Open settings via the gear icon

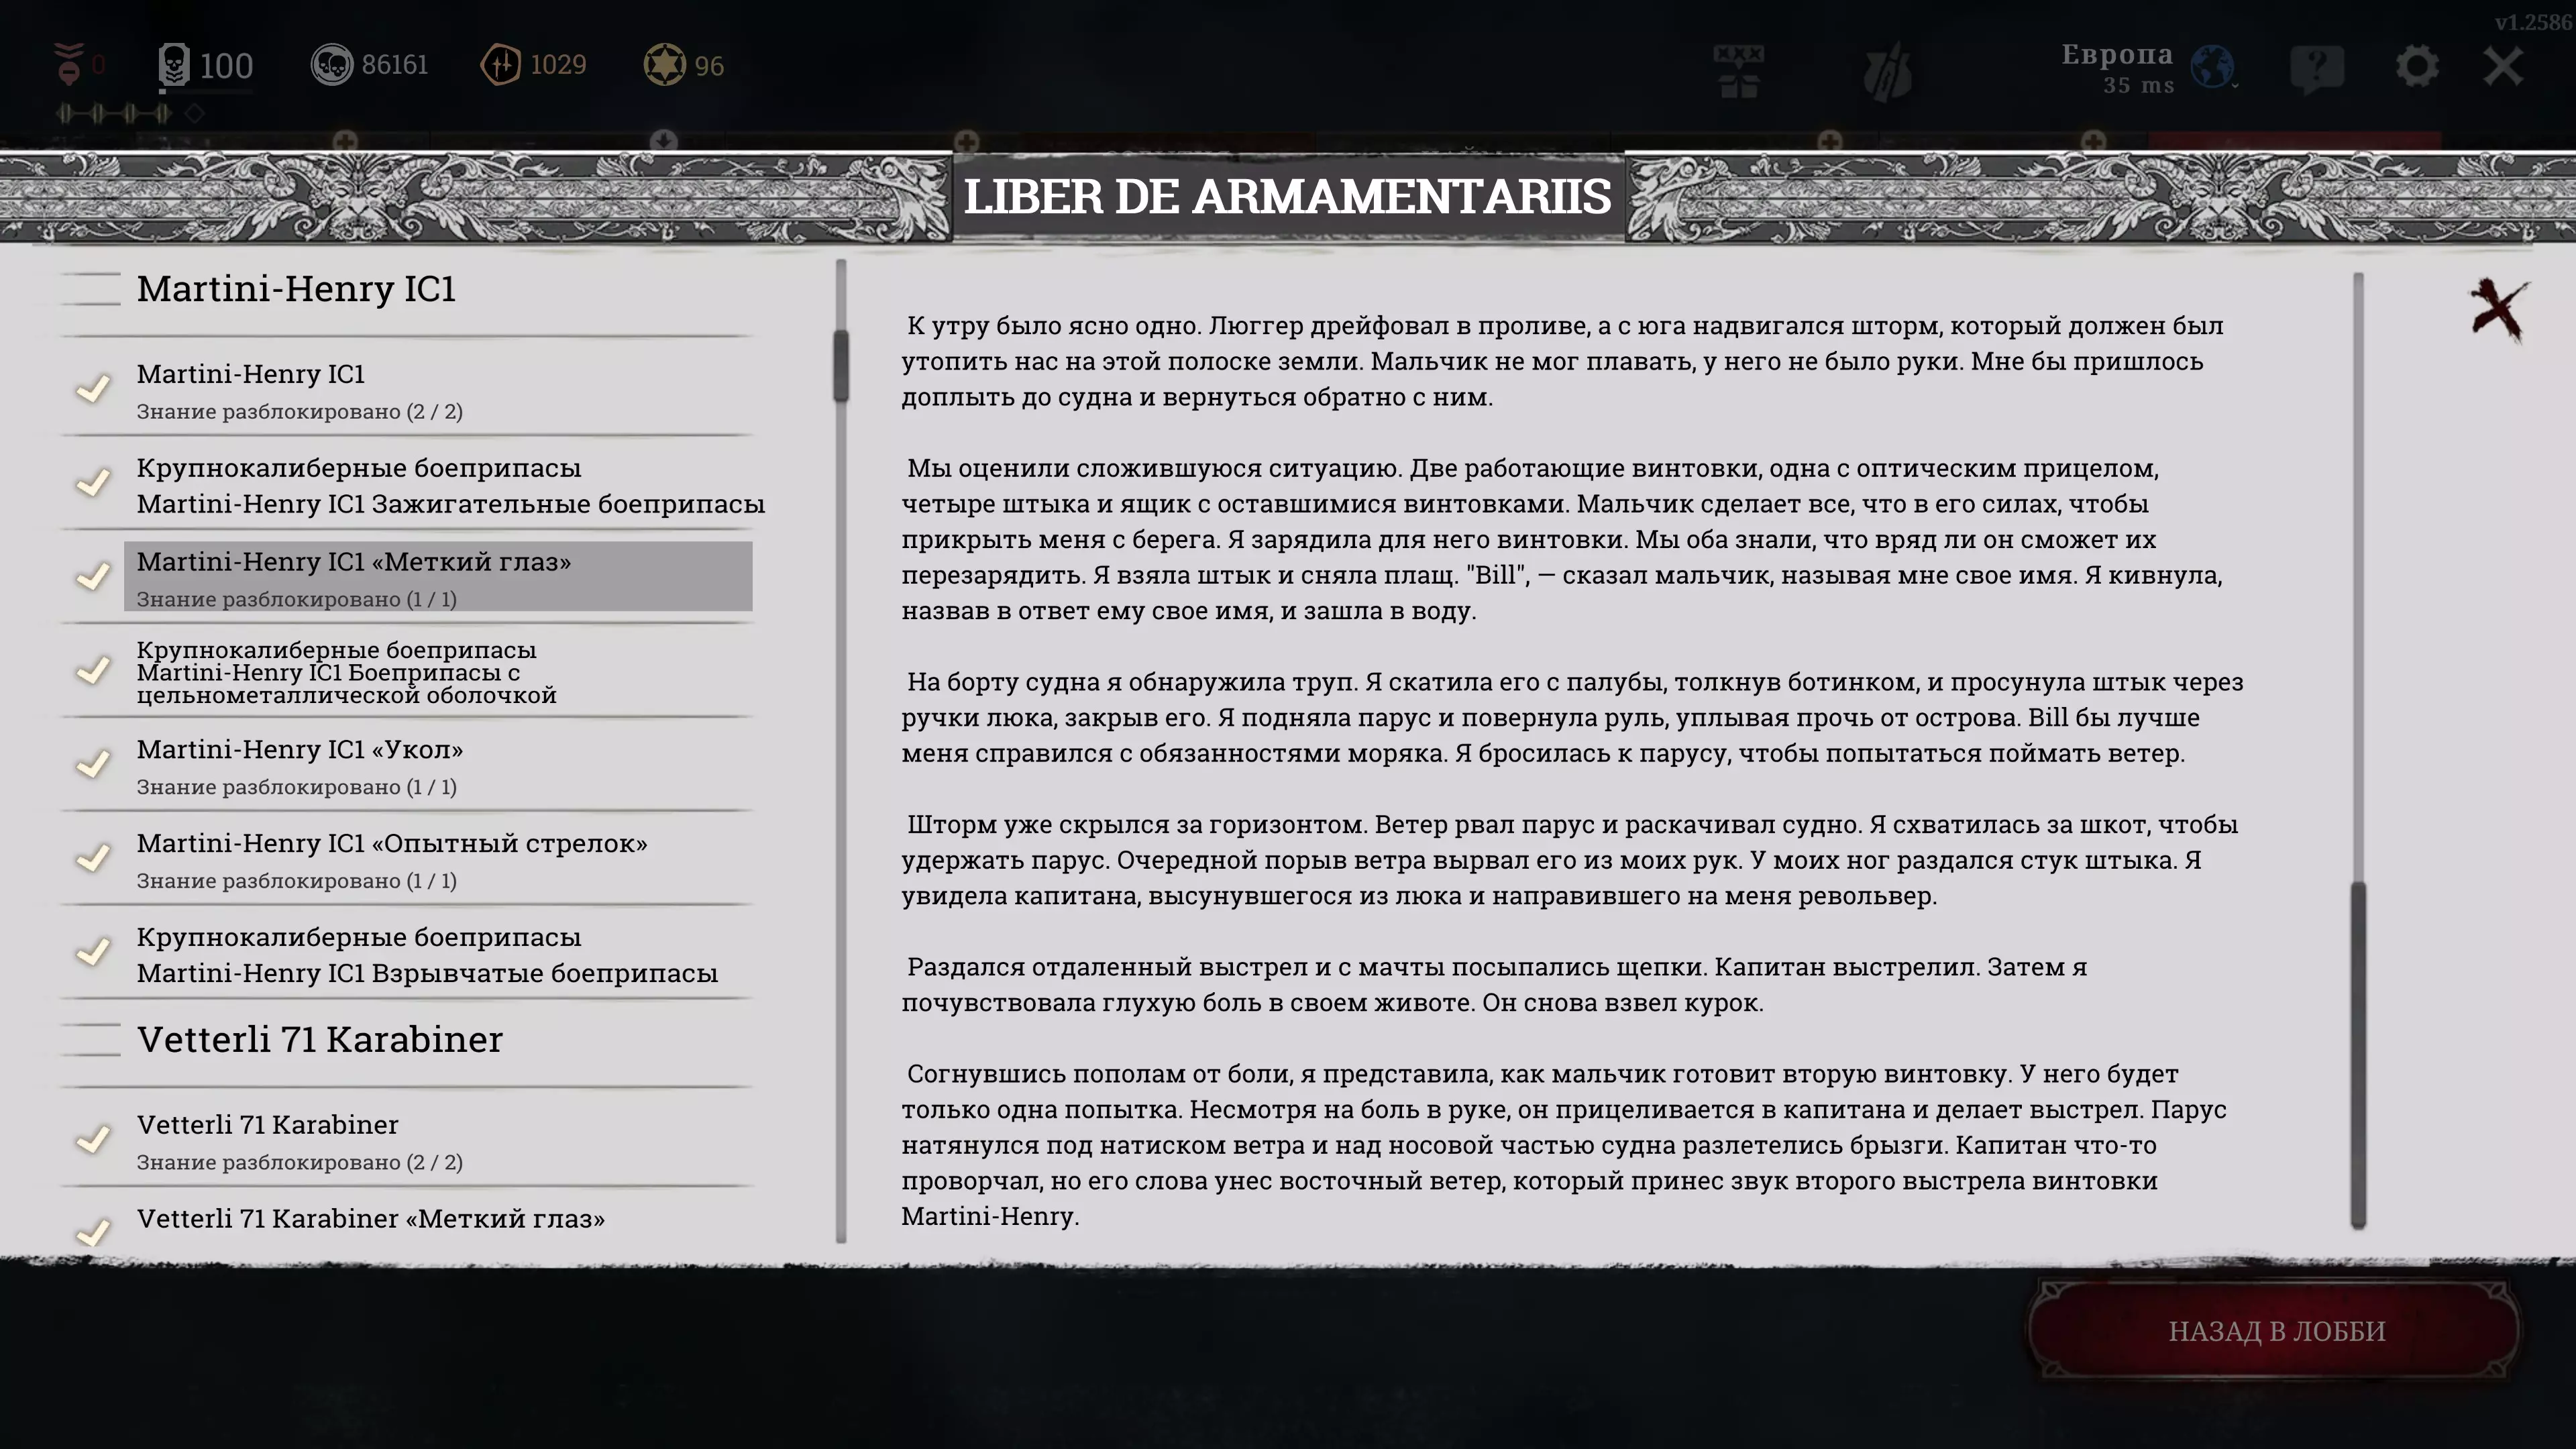coord(2416,67)
